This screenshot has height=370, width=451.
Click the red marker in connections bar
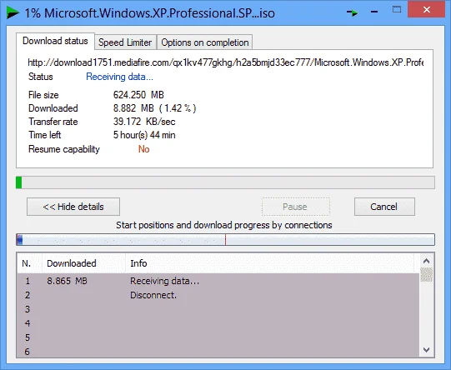coord(225,239)
